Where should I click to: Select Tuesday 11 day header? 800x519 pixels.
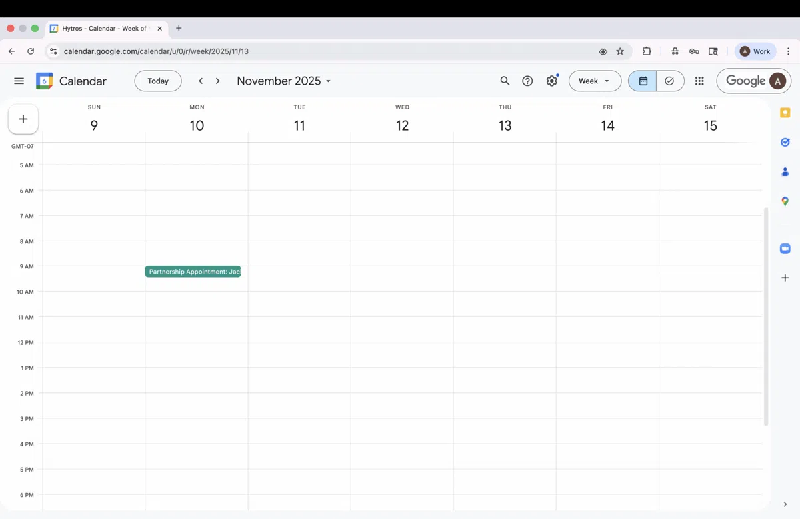(x=299, y=125)
